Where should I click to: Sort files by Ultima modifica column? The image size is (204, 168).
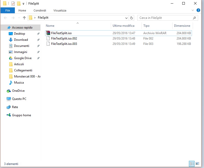coord(123,26)
